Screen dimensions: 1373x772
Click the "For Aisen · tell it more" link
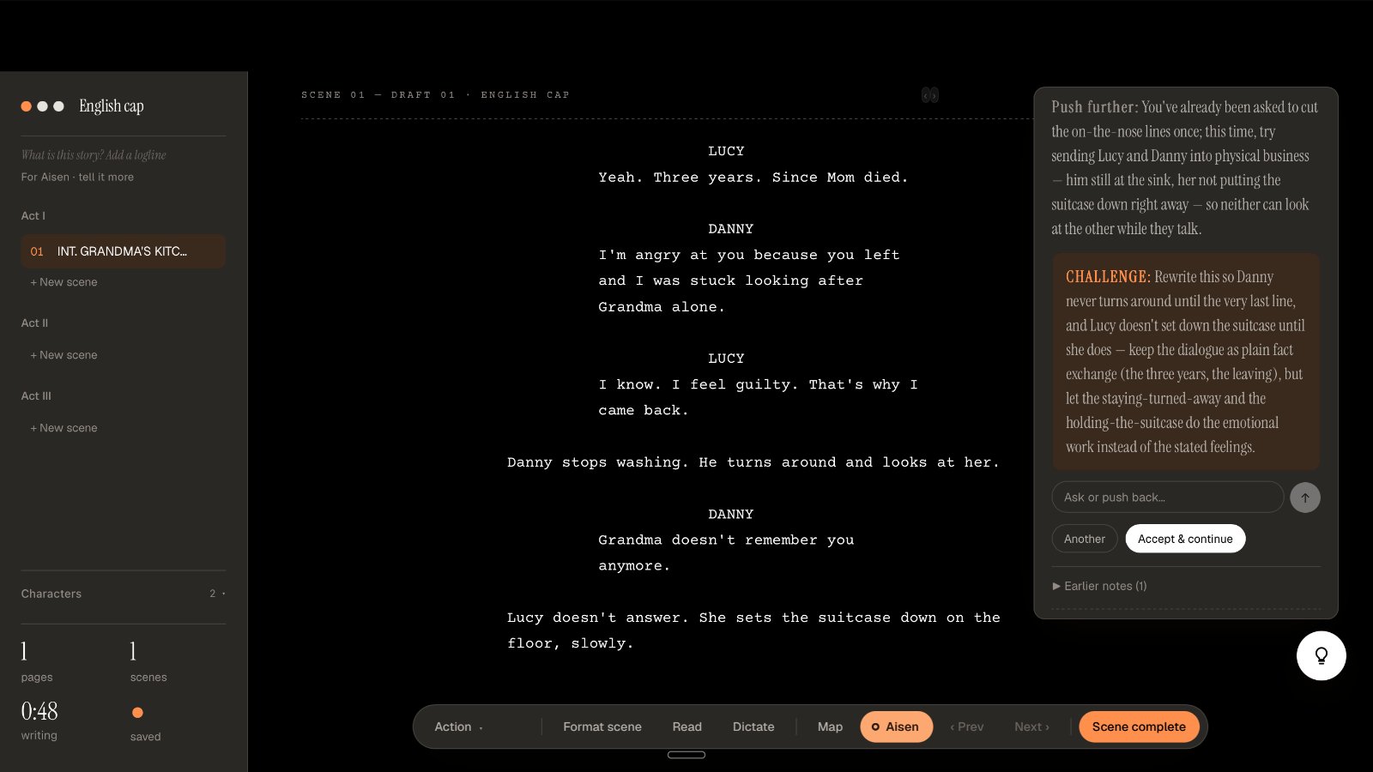[x=77, y=177]
